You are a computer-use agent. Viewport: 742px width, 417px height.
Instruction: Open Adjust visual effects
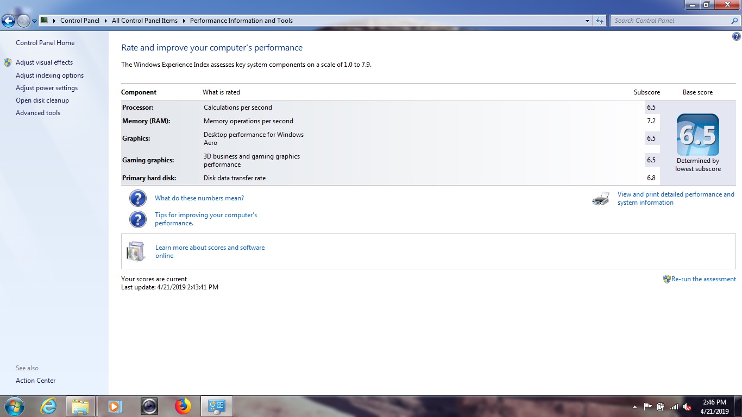44,62
